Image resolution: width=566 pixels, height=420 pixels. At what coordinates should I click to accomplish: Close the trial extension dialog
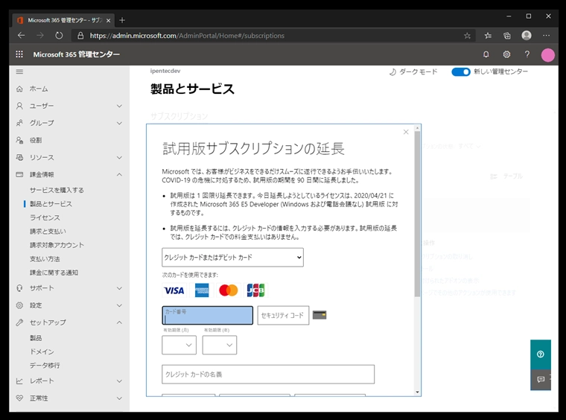(406, 132)
